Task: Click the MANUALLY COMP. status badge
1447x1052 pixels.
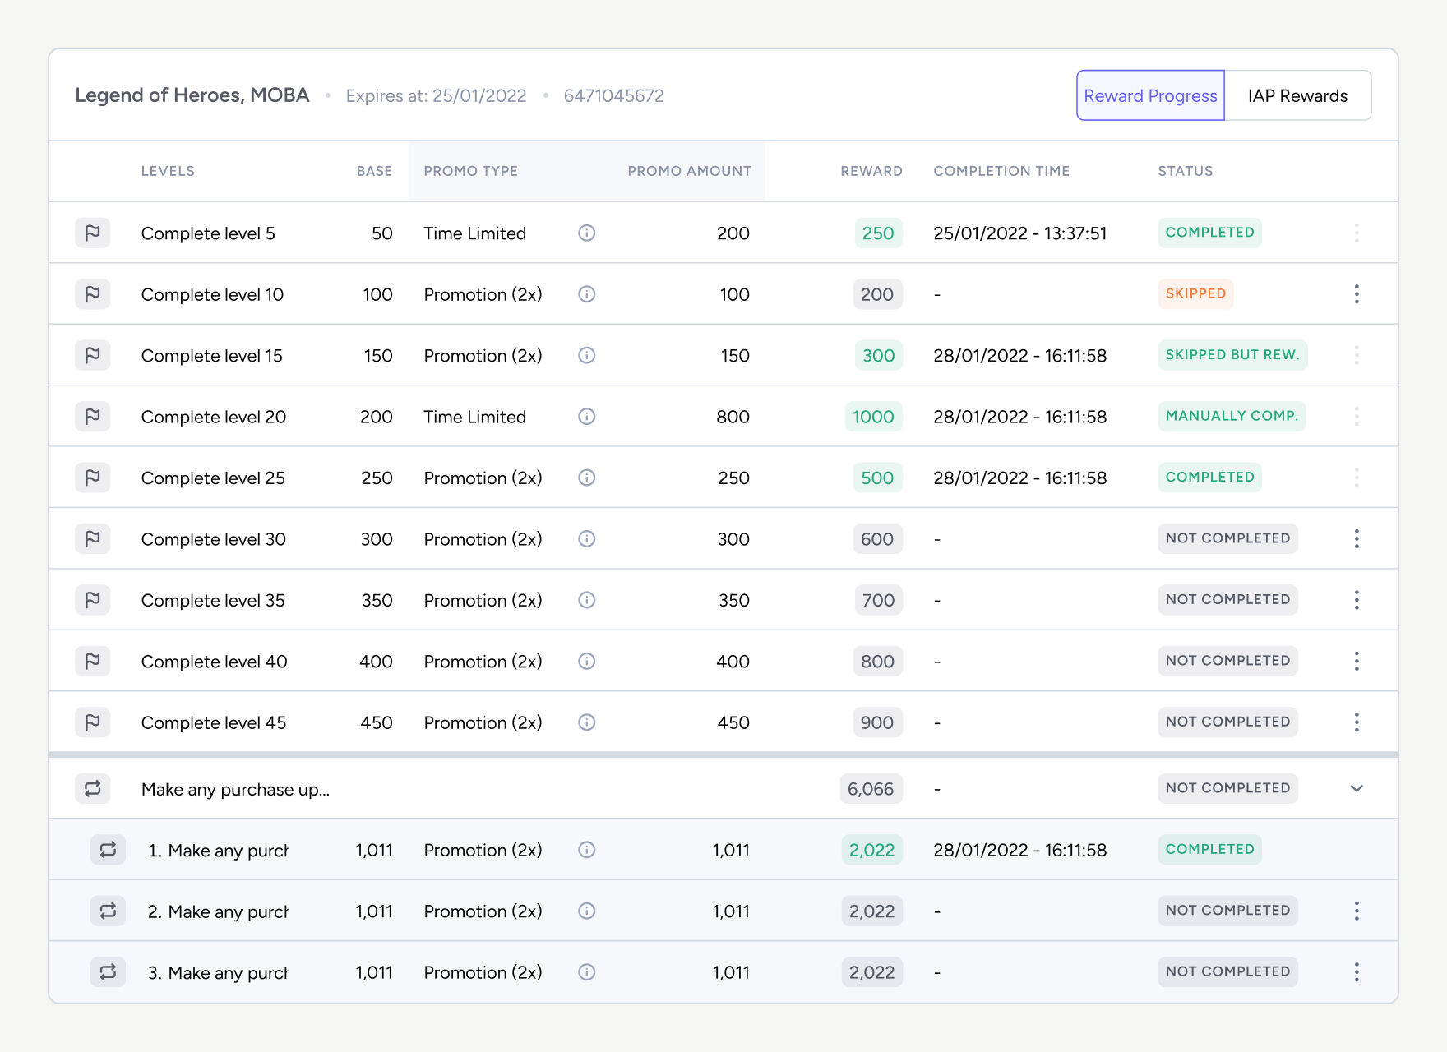Action: [x=1232, y=416]
